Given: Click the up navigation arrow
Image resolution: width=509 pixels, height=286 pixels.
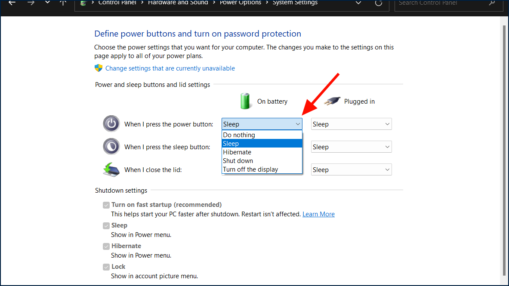Looking at the screenshot, I should coord(63,3).
